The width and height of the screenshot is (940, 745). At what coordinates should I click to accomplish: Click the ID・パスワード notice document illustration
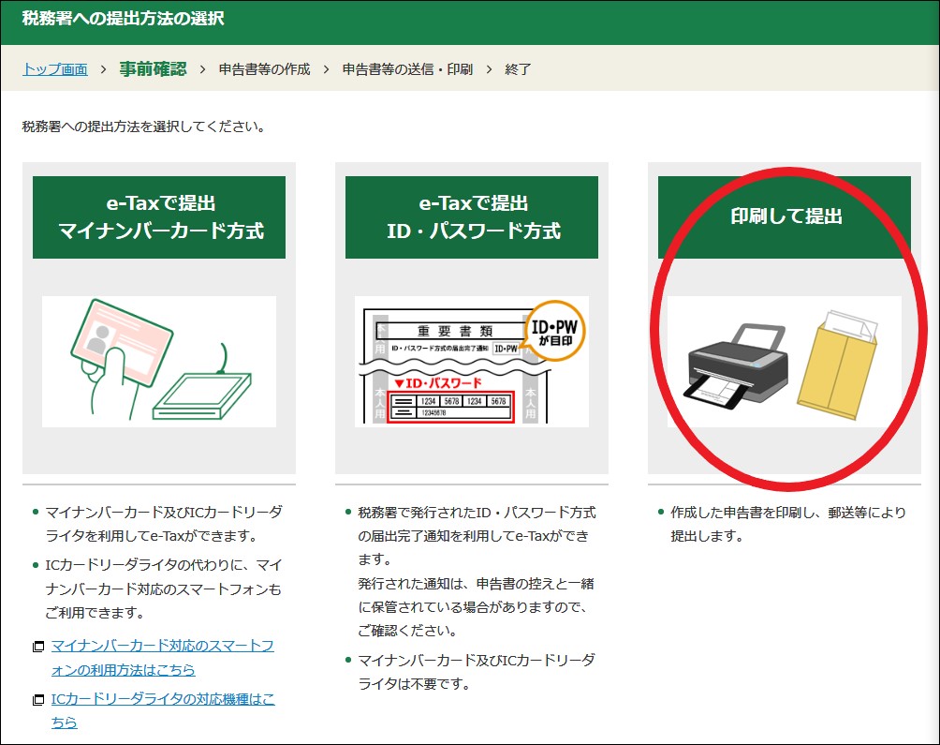click(x=472, y=362)
